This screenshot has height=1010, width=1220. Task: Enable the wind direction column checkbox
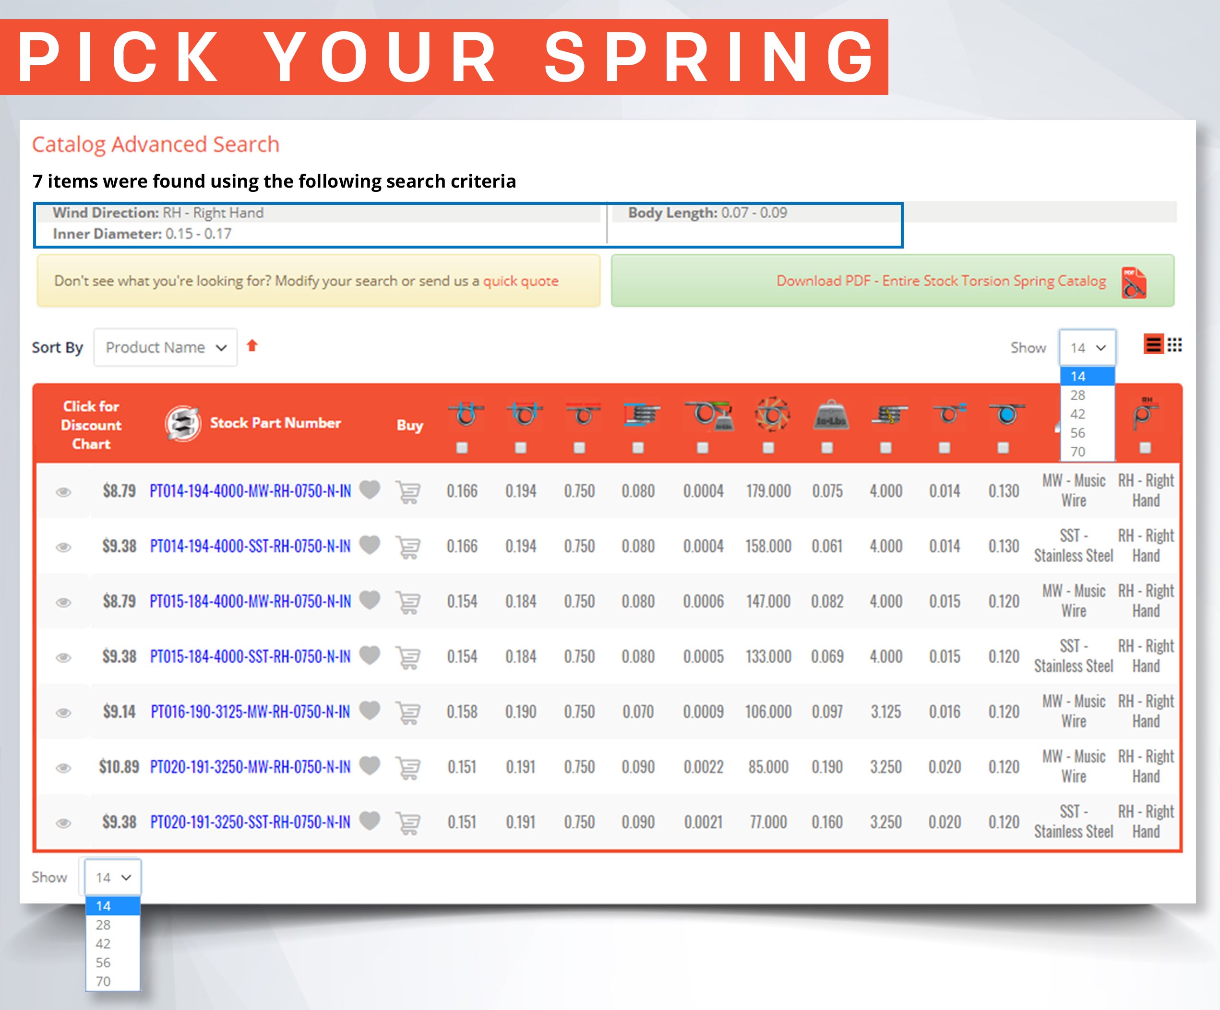[x=1146, y=448]
